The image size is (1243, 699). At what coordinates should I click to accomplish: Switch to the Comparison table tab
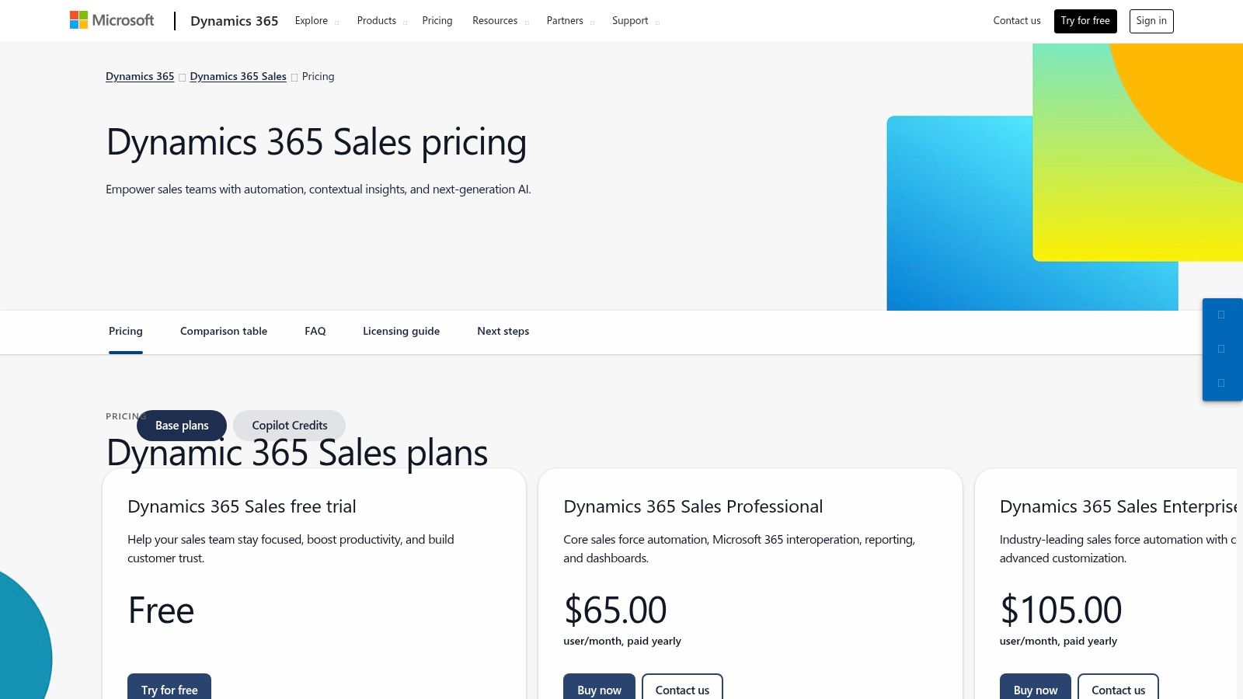click(223, 331)
